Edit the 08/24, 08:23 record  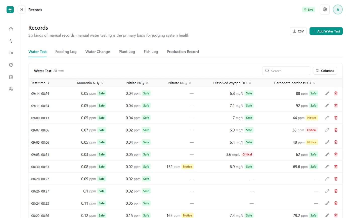[327, 203]
